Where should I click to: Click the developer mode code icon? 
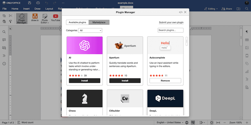coord(180,12)
